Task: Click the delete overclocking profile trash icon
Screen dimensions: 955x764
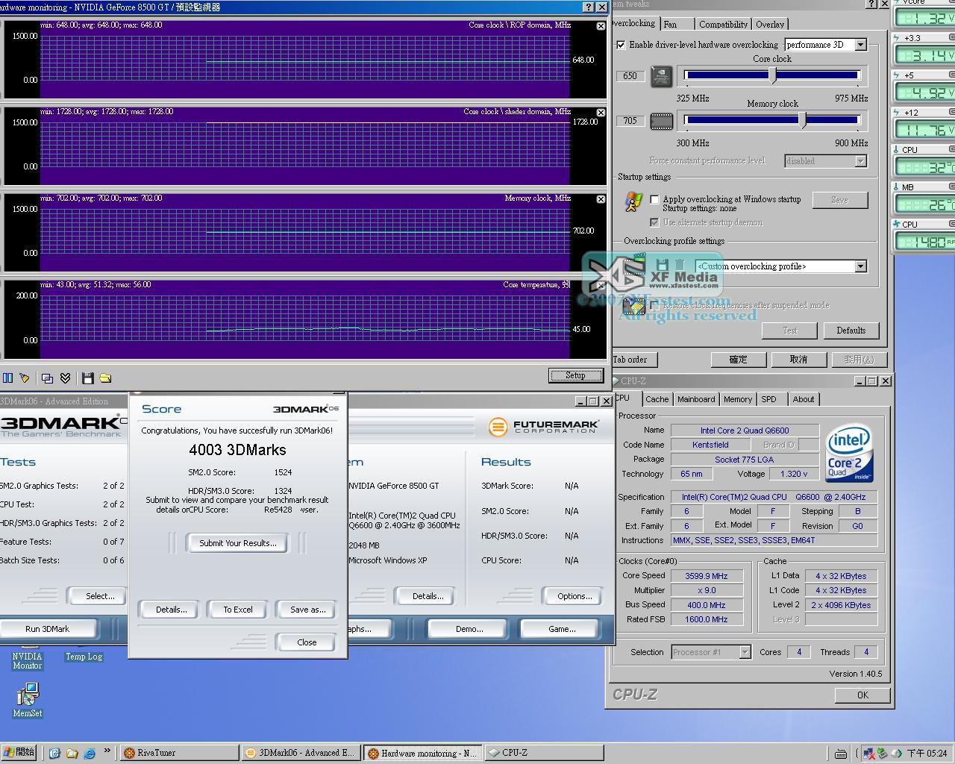Action: (680, 265)
